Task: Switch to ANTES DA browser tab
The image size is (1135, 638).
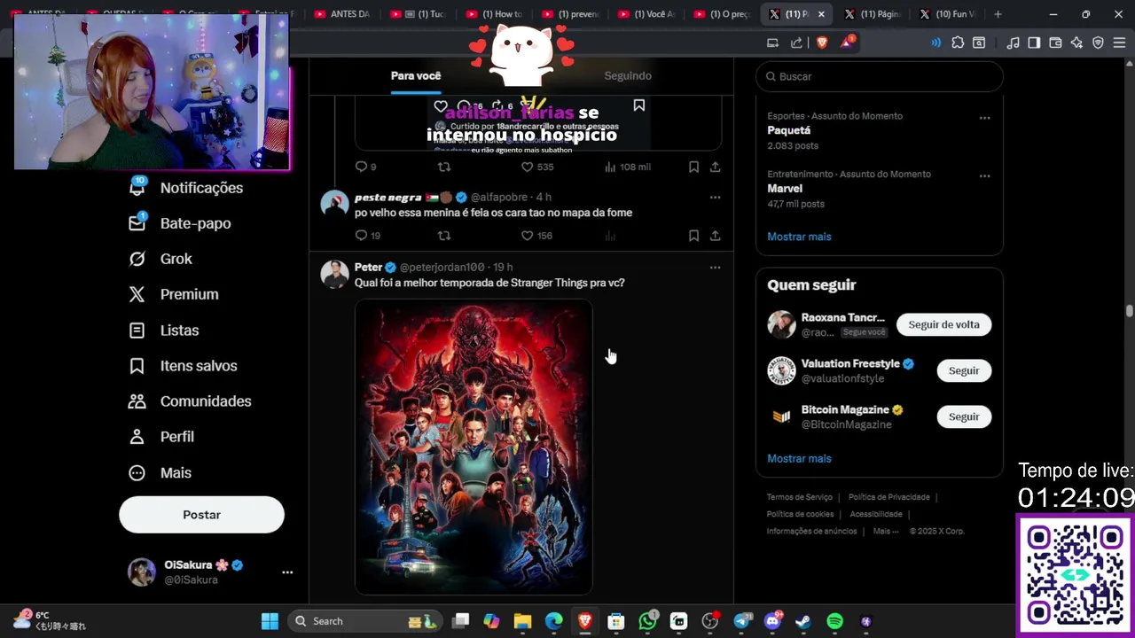Action: click(341, 14)
